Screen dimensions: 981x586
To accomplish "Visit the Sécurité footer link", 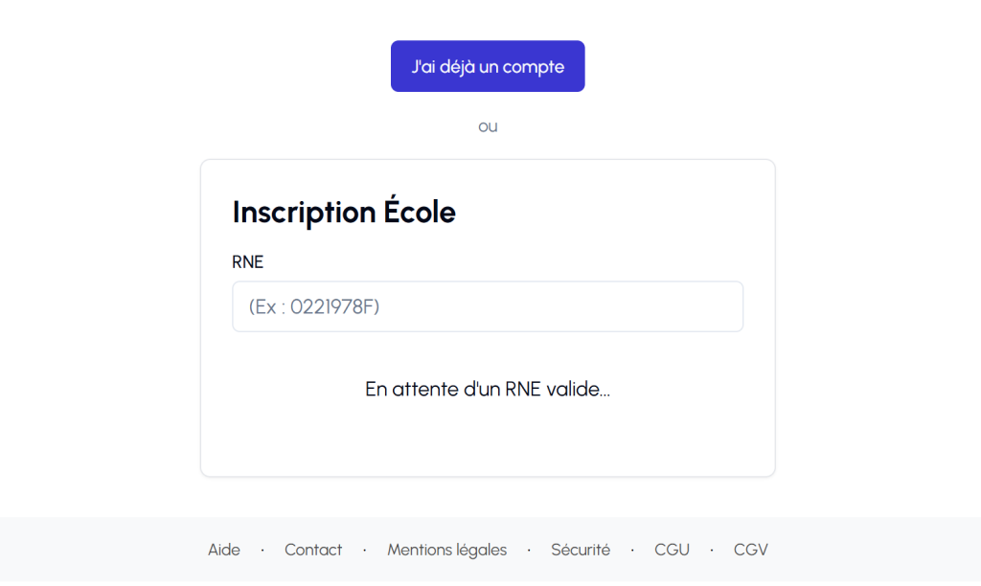I will (x=581, y=550).
